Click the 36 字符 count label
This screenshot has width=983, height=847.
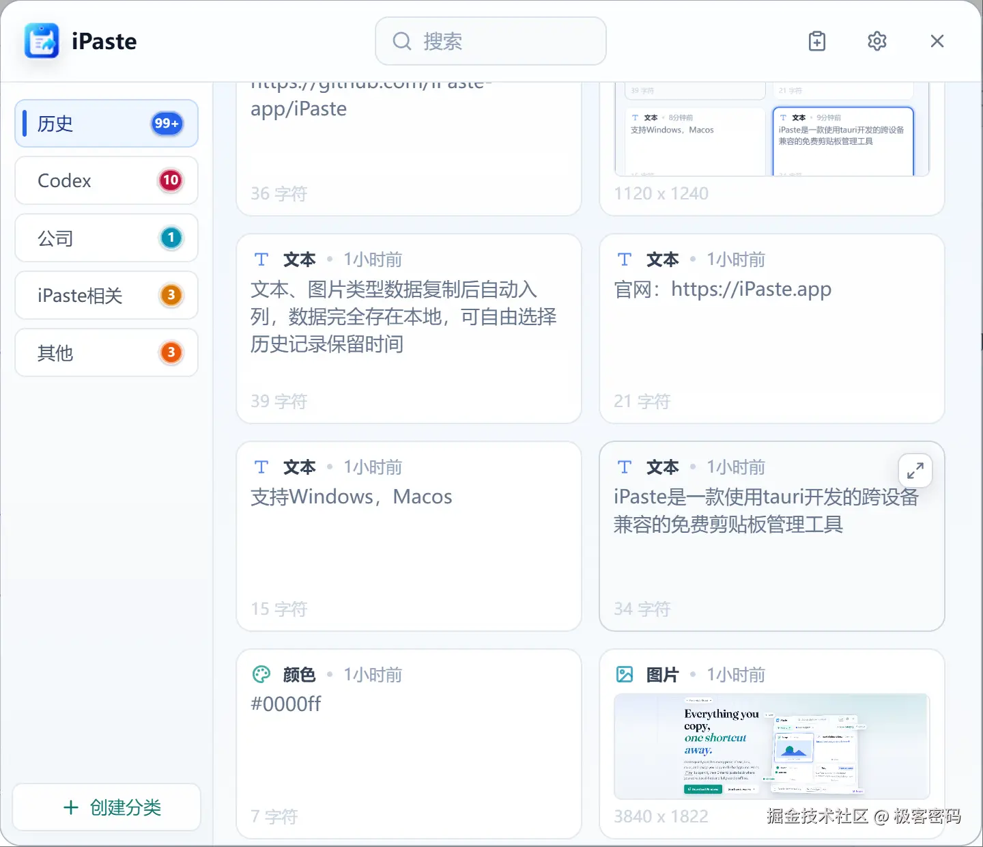pyautogui.click(x=279, y=193)
